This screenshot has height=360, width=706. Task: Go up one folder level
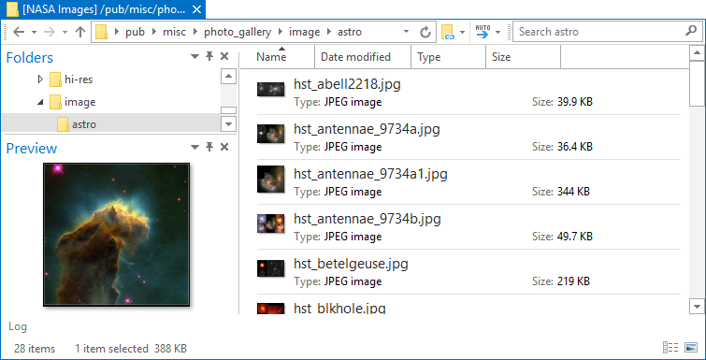point(80,32)
